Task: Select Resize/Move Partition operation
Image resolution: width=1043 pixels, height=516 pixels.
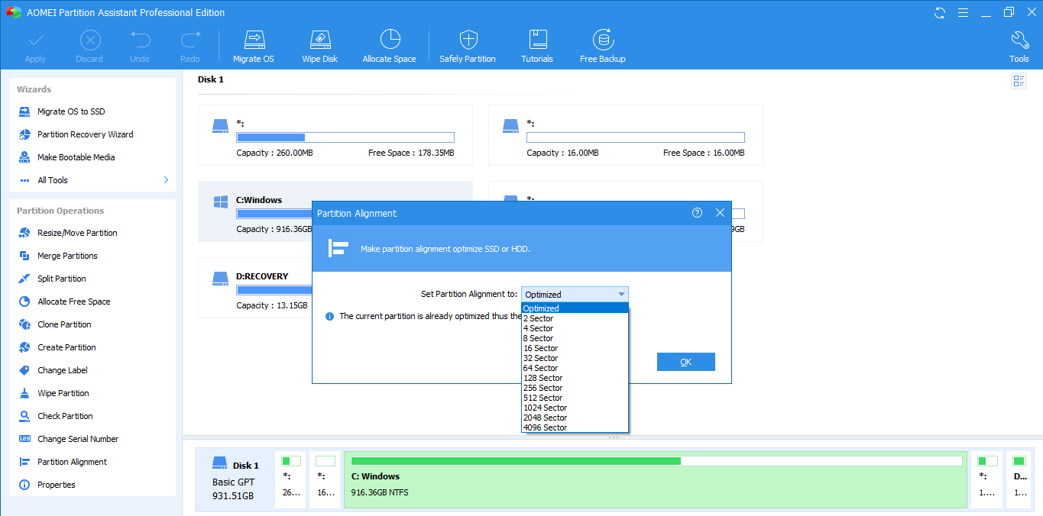Action: [77, 233]
